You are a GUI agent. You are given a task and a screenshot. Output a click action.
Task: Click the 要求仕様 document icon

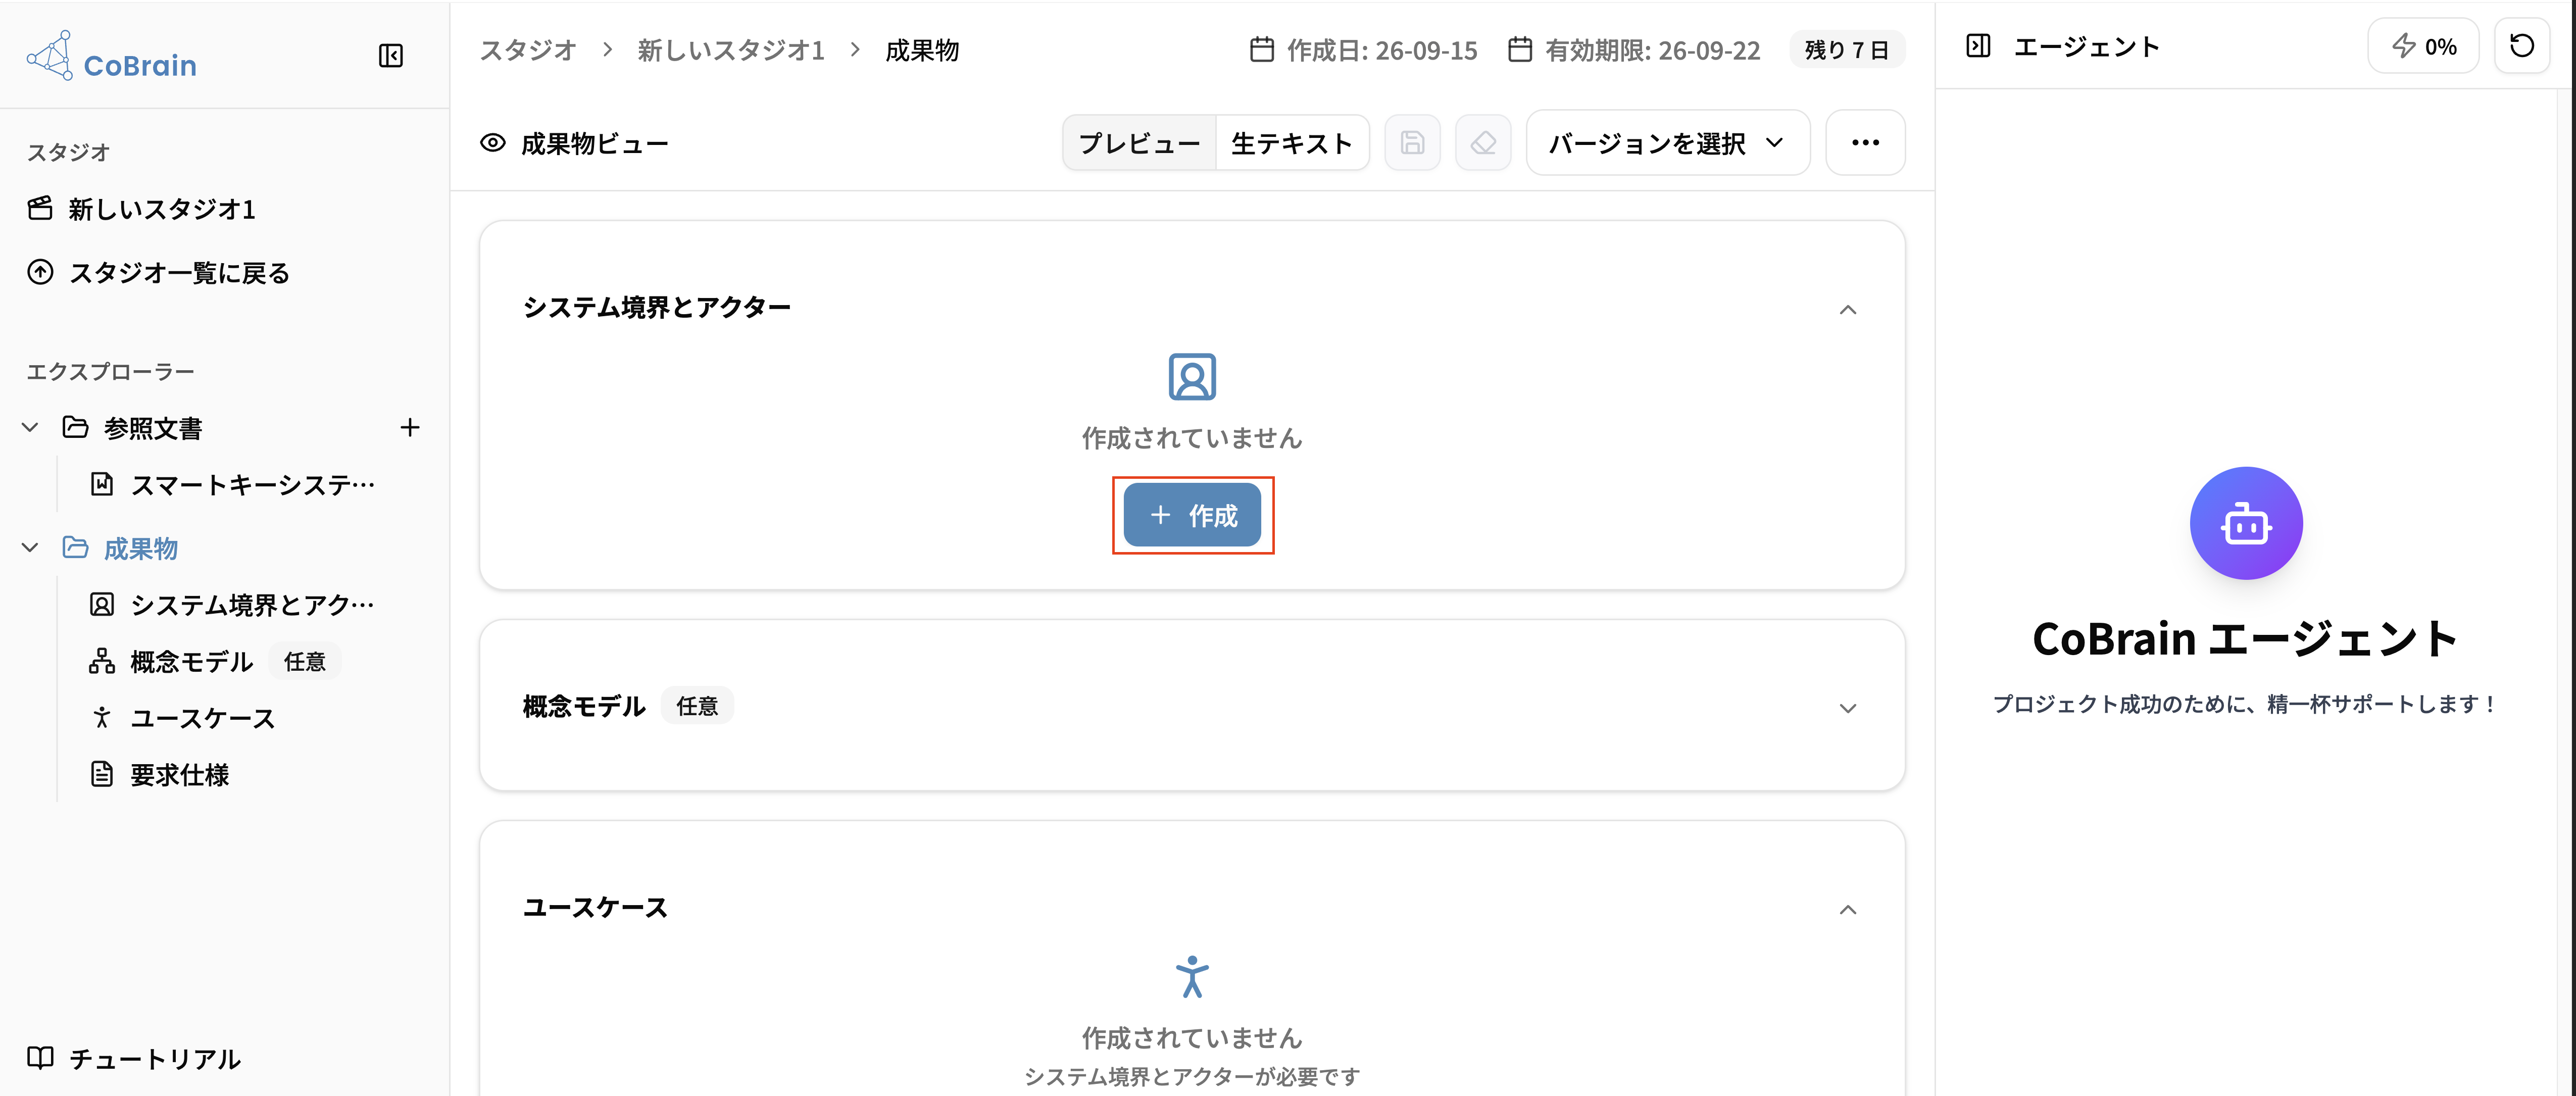[x=102, y=775]
